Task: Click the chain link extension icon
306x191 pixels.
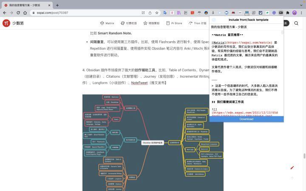Action: tap(254, 13)
